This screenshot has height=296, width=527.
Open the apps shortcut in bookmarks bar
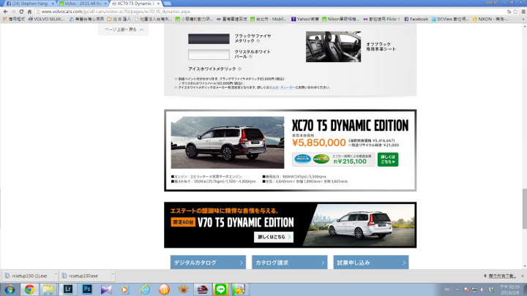[14, 19]
